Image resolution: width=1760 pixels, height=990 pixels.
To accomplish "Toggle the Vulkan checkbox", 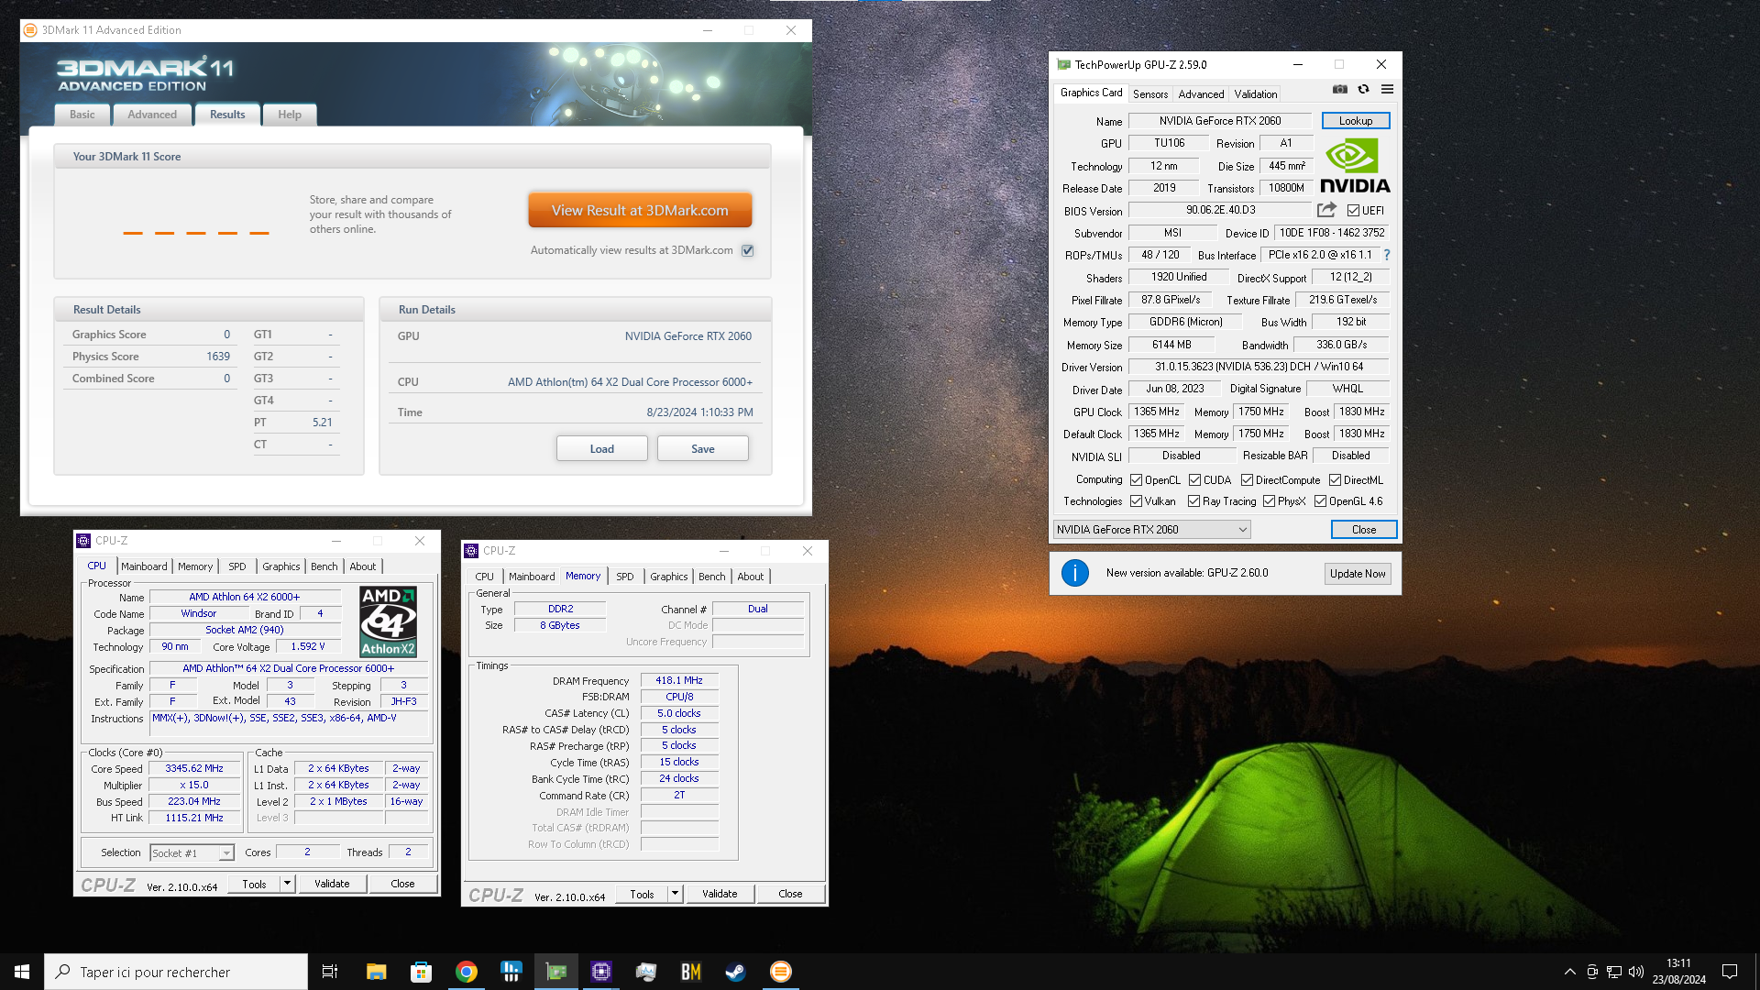I will (x=1136, y=501).
